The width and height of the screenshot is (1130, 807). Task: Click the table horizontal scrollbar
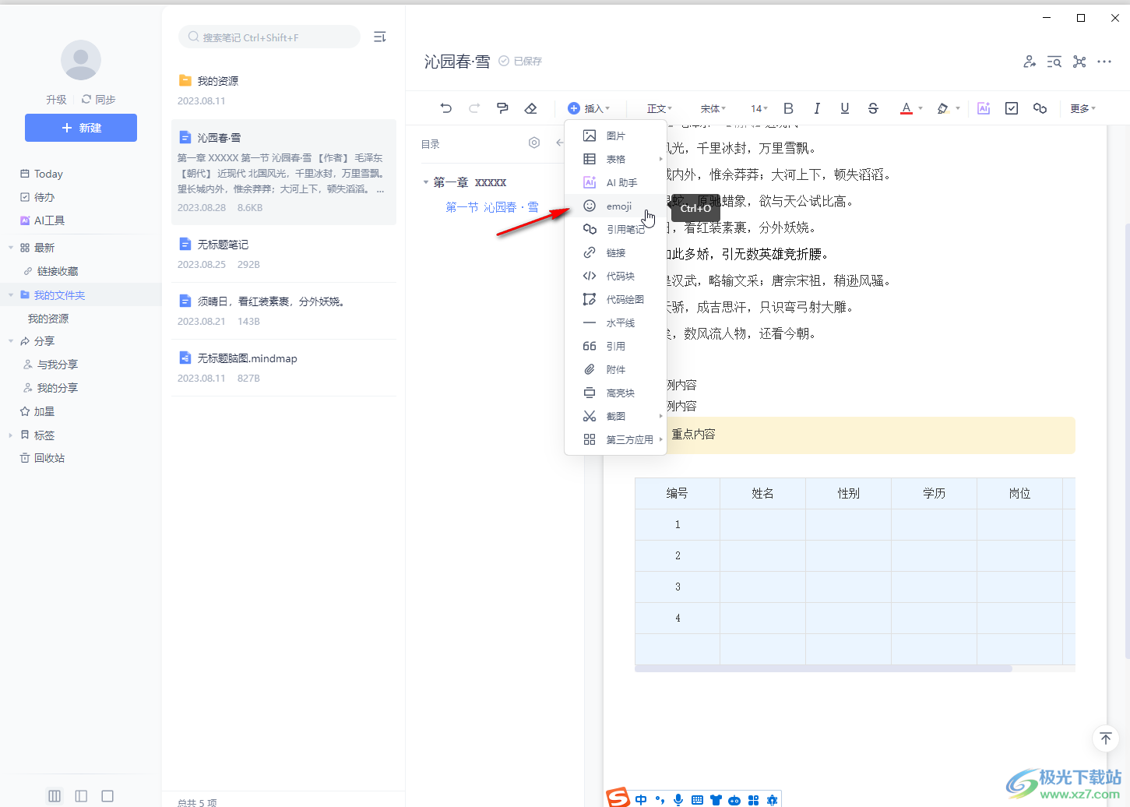[823, 668]
